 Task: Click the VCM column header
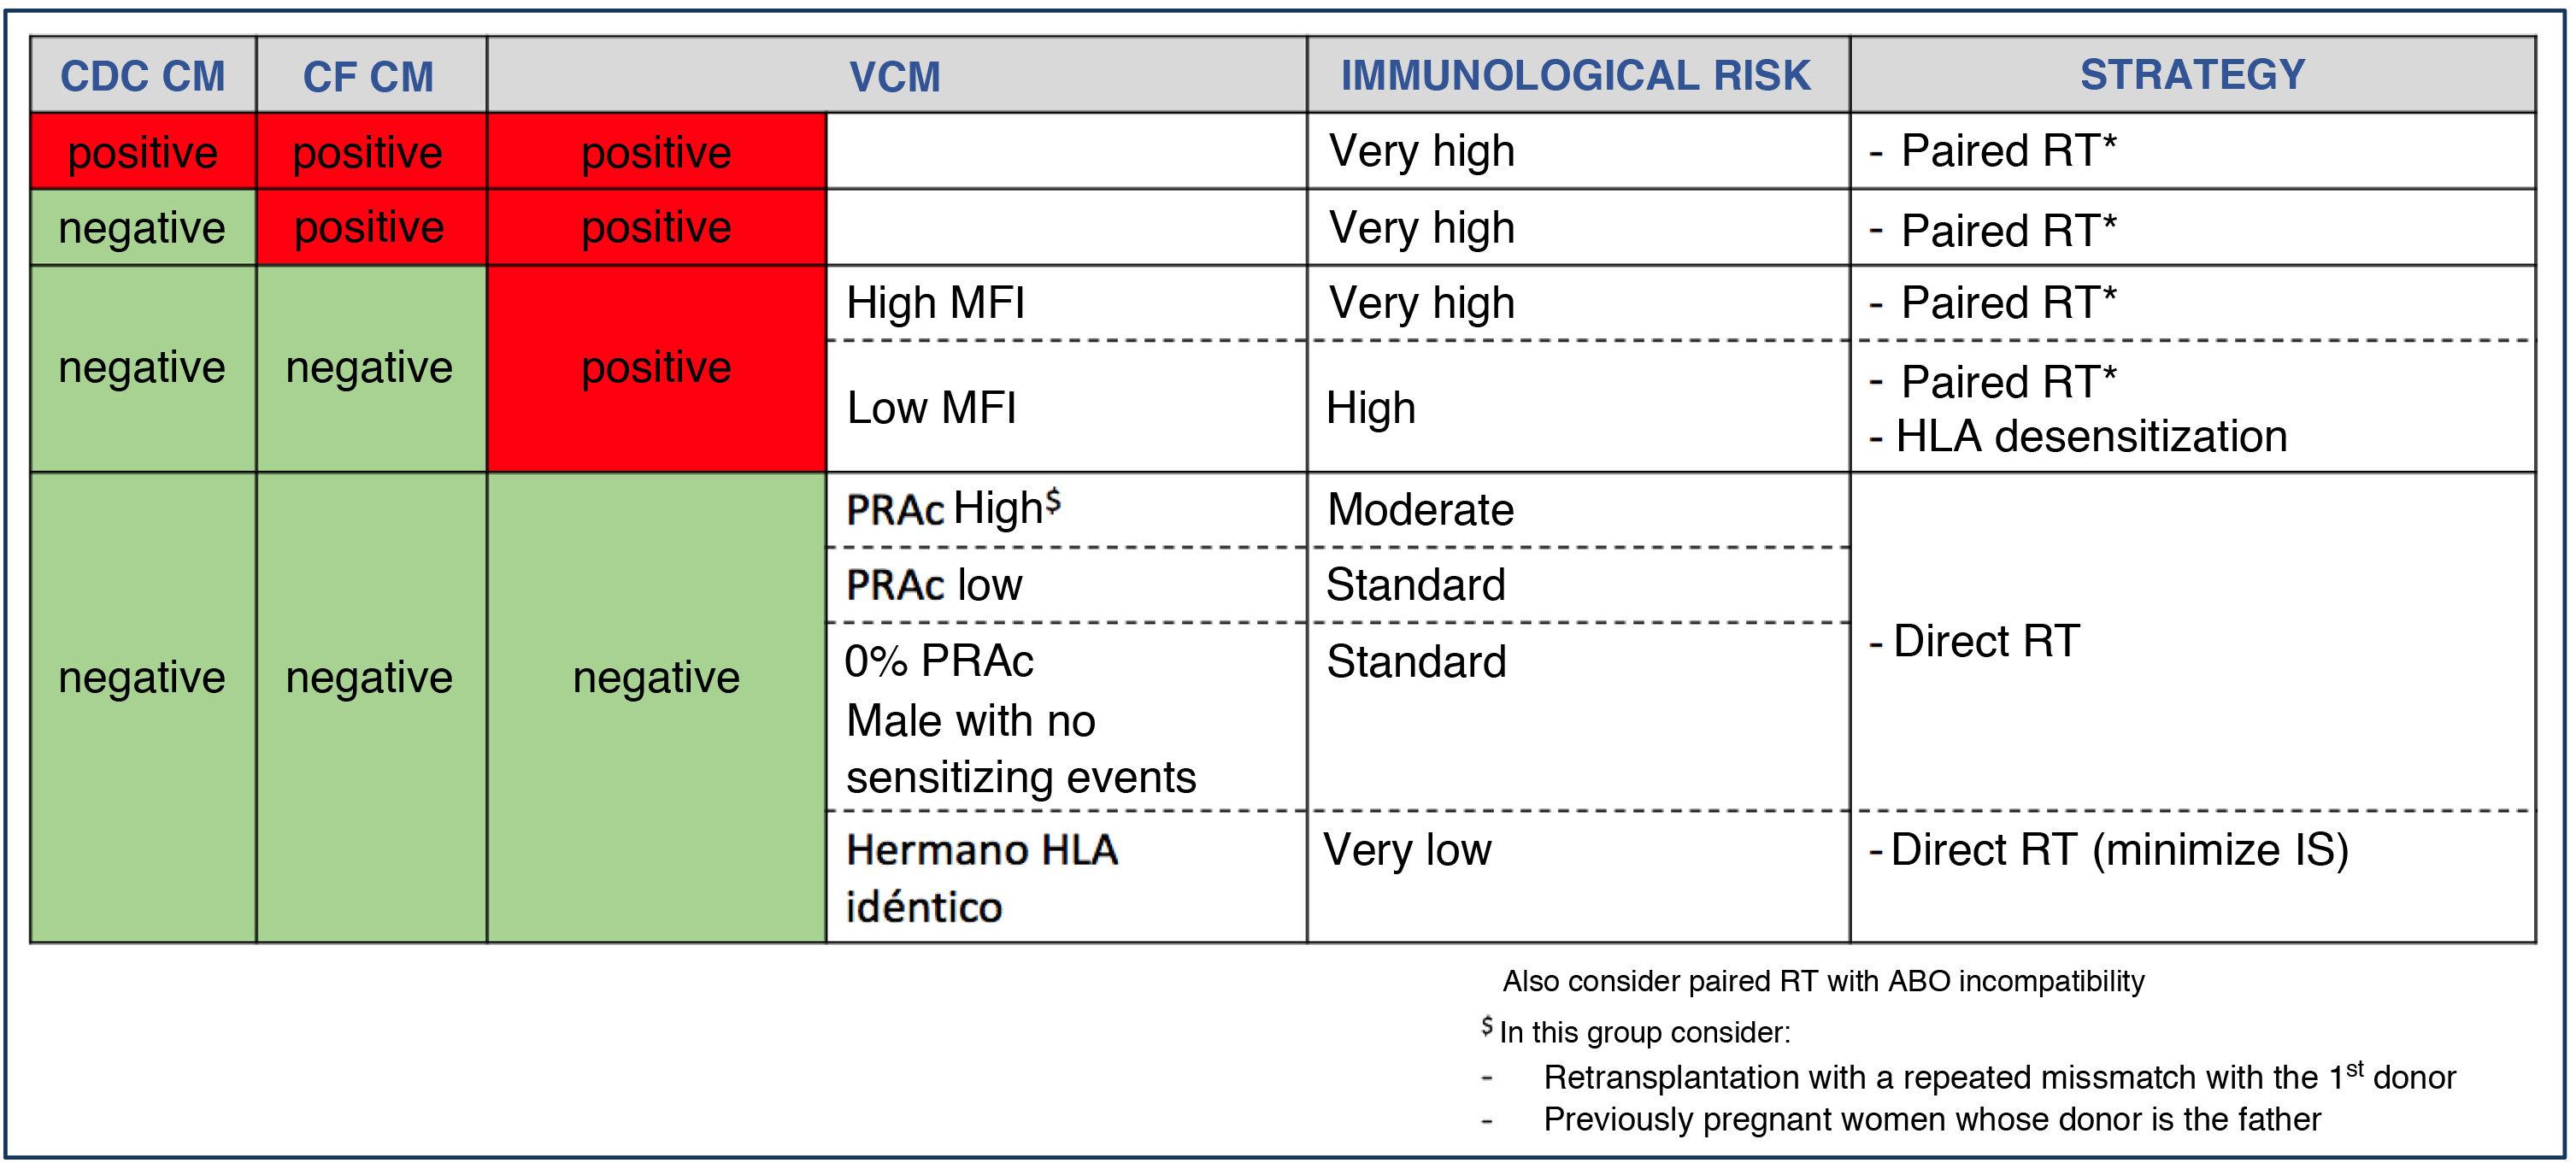tap(895, 76)
